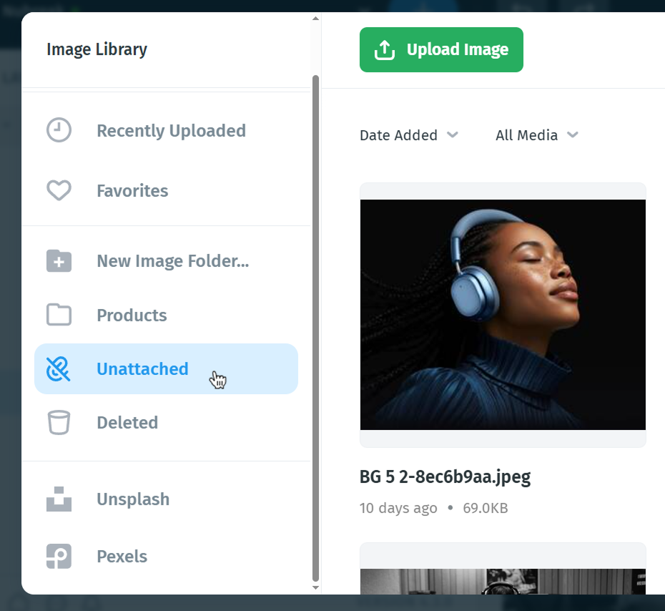Choose the Unsplash source label

(133, 499)
